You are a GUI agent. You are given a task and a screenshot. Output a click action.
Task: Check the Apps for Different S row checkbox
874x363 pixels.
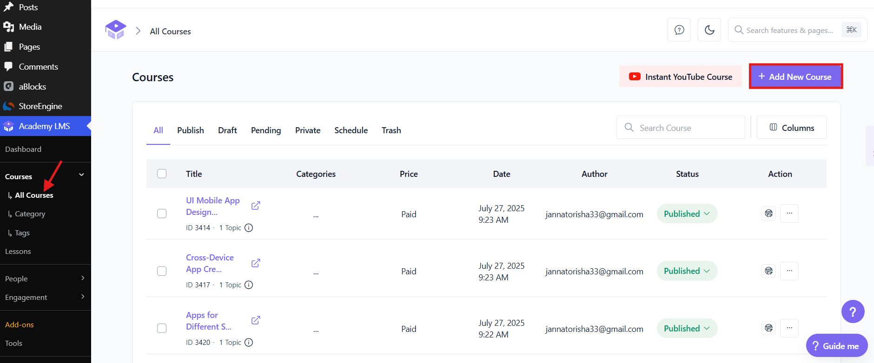[x=162, y=328]
